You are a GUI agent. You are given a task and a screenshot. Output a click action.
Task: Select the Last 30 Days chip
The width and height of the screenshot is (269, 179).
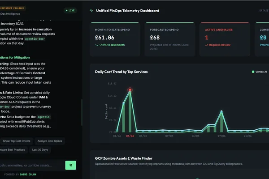click(x=40, y=150)
